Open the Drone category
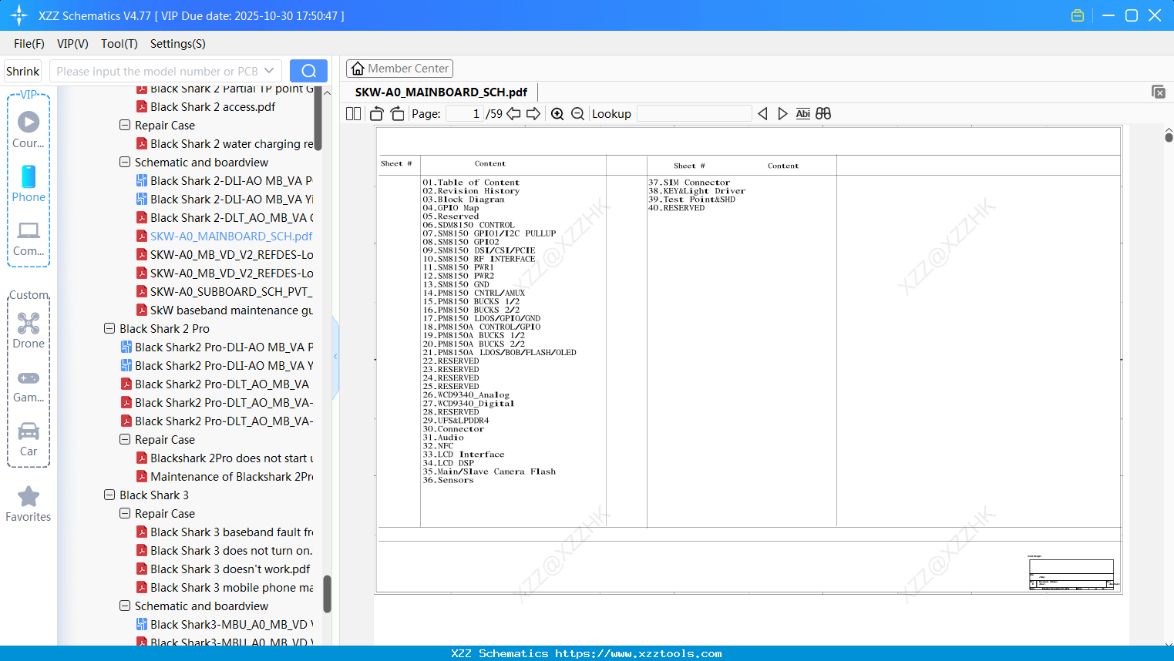This screenshot has height=661, width=1174. click(29, 330)
